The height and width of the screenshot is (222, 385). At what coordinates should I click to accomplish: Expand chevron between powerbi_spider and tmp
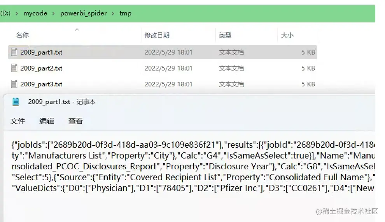pyautogui.click(x=113, y=14)
